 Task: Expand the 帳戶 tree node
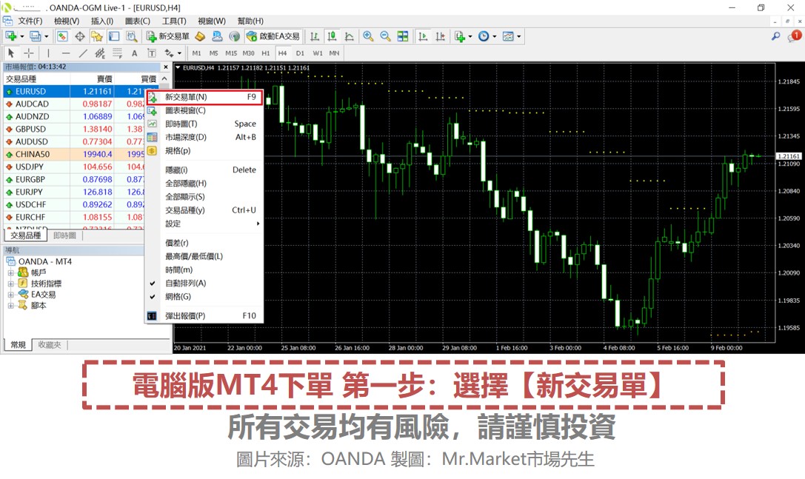pos(11,272)
